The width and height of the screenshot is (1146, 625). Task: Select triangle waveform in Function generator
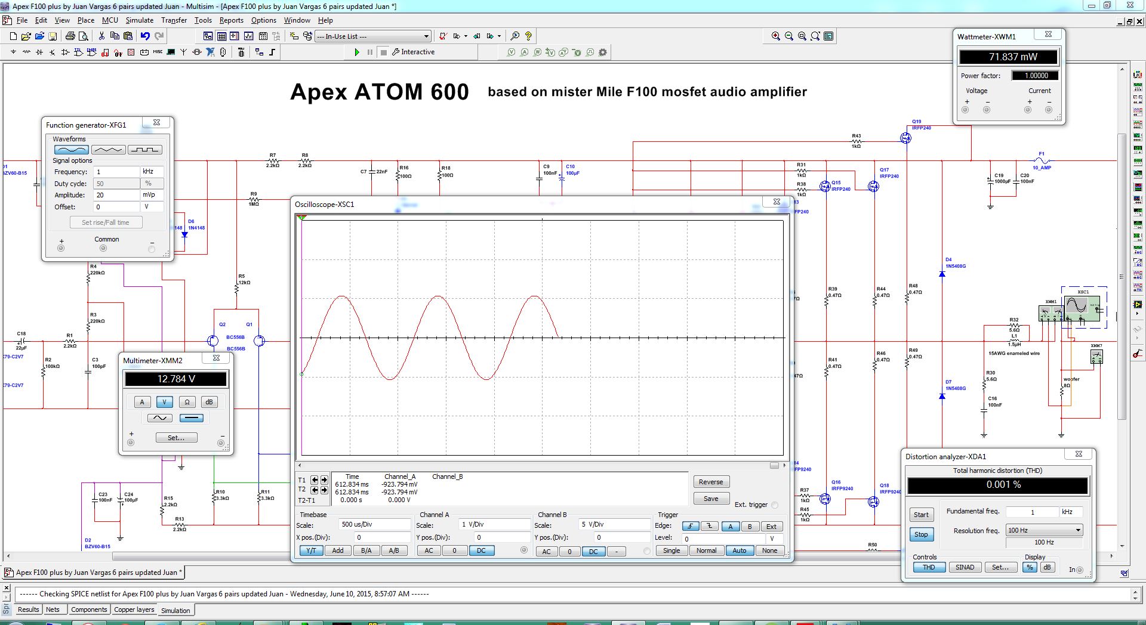click(108, 150)
